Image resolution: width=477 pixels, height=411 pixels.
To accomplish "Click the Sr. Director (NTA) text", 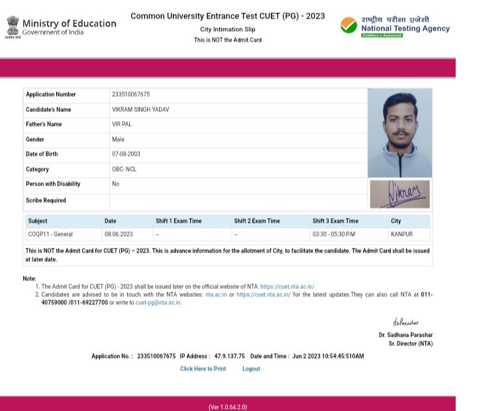I will 411,343.
